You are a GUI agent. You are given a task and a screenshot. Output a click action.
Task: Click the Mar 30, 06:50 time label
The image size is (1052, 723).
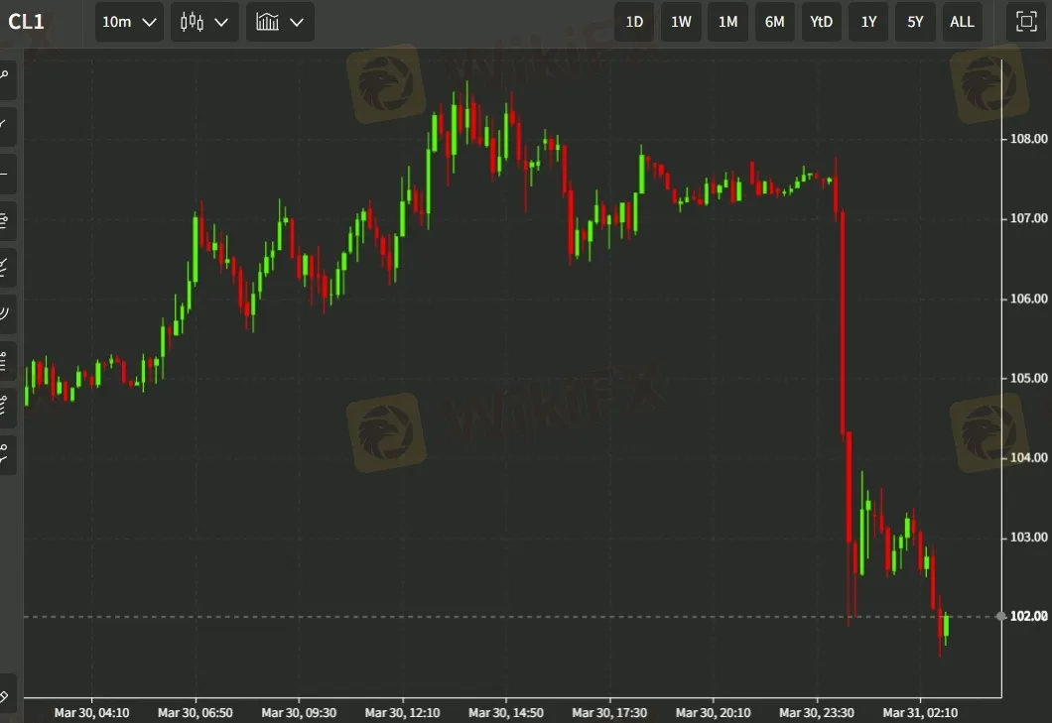point(196,712)
